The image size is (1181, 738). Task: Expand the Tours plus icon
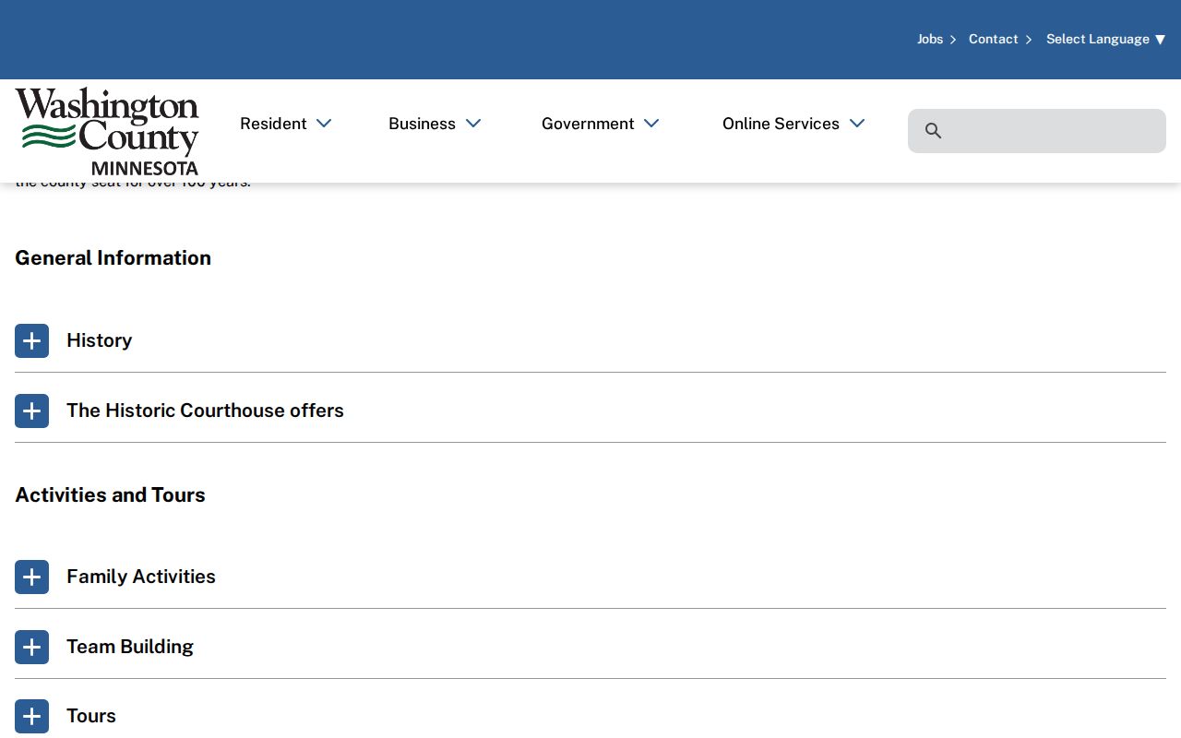[31, 716]
